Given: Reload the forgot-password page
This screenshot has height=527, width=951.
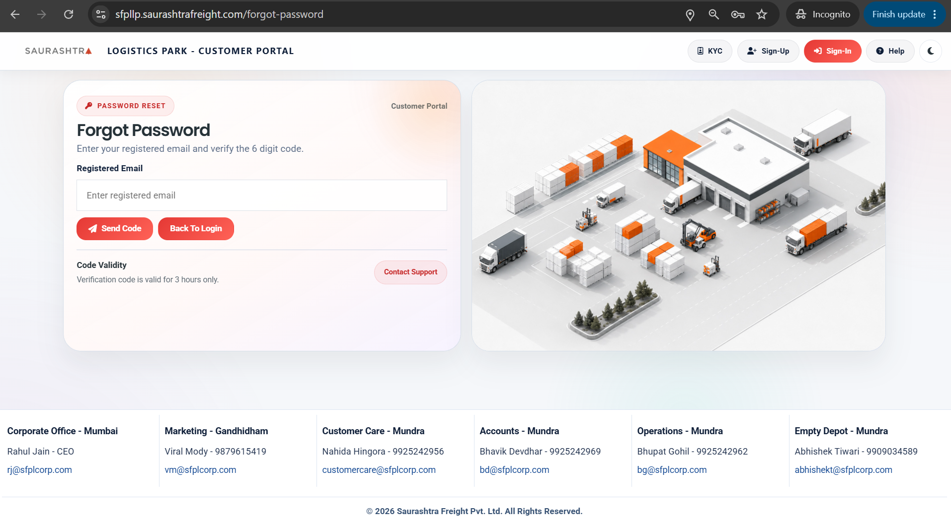Looking at the screenshot, I should [69, 14].
